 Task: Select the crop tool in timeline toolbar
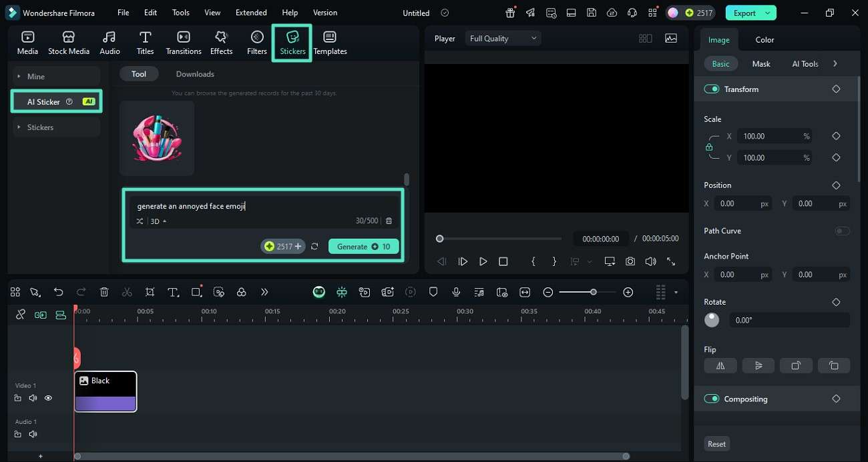pyautogui.click(x=150, y=292)
